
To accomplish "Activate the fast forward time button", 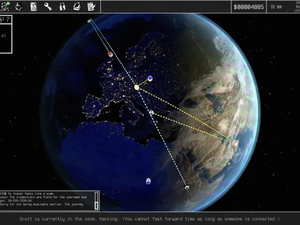I will (279, 7).
